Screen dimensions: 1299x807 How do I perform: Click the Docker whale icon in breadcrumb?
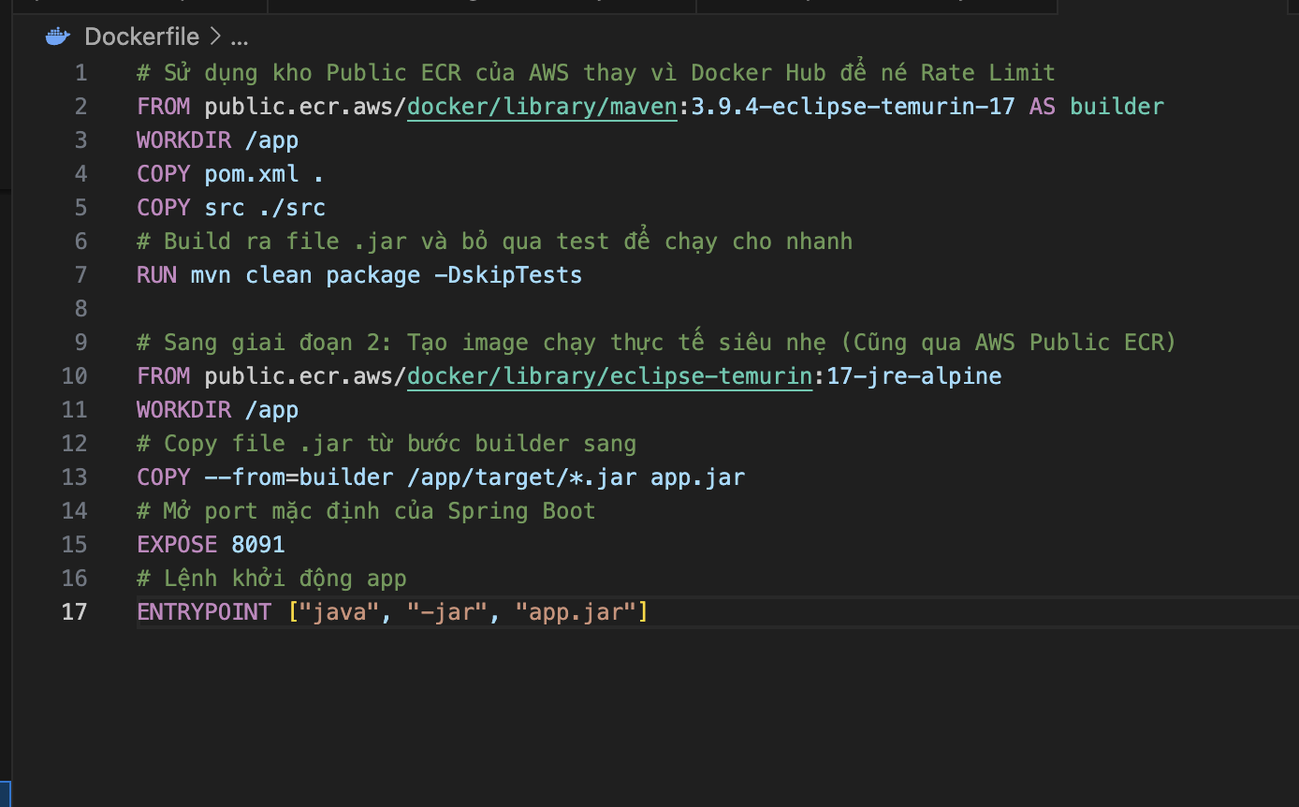(x=58, y=37)
